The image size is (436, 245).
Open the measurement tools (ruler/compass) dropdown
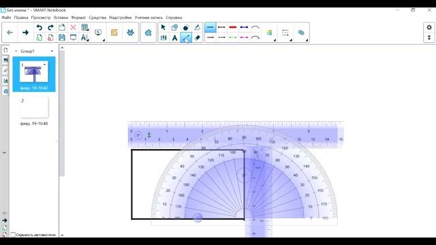point(84,37)
